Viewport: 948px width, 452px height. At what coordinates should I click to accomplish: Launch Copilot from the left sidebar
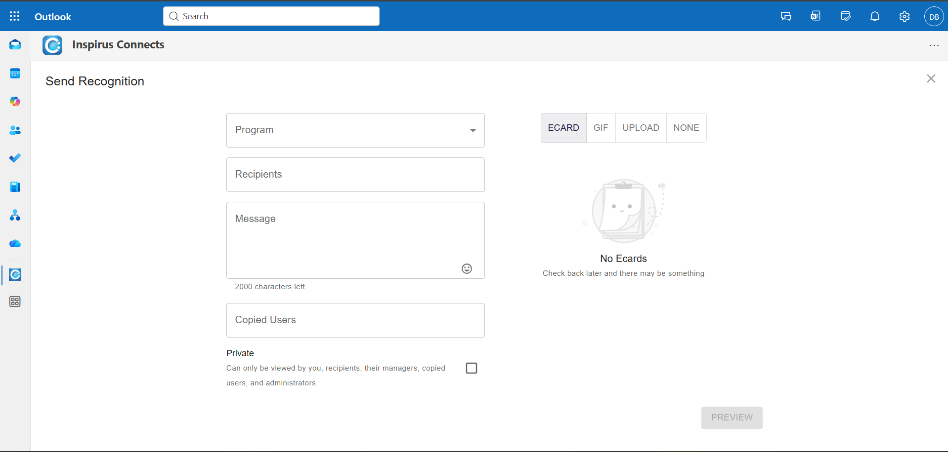pos(15,102)
